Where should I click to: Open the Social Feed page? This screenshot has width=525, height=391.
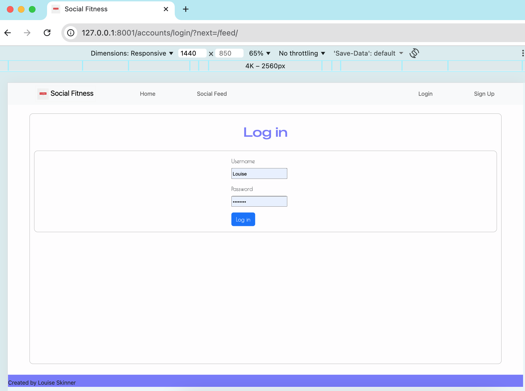(212, 94)
